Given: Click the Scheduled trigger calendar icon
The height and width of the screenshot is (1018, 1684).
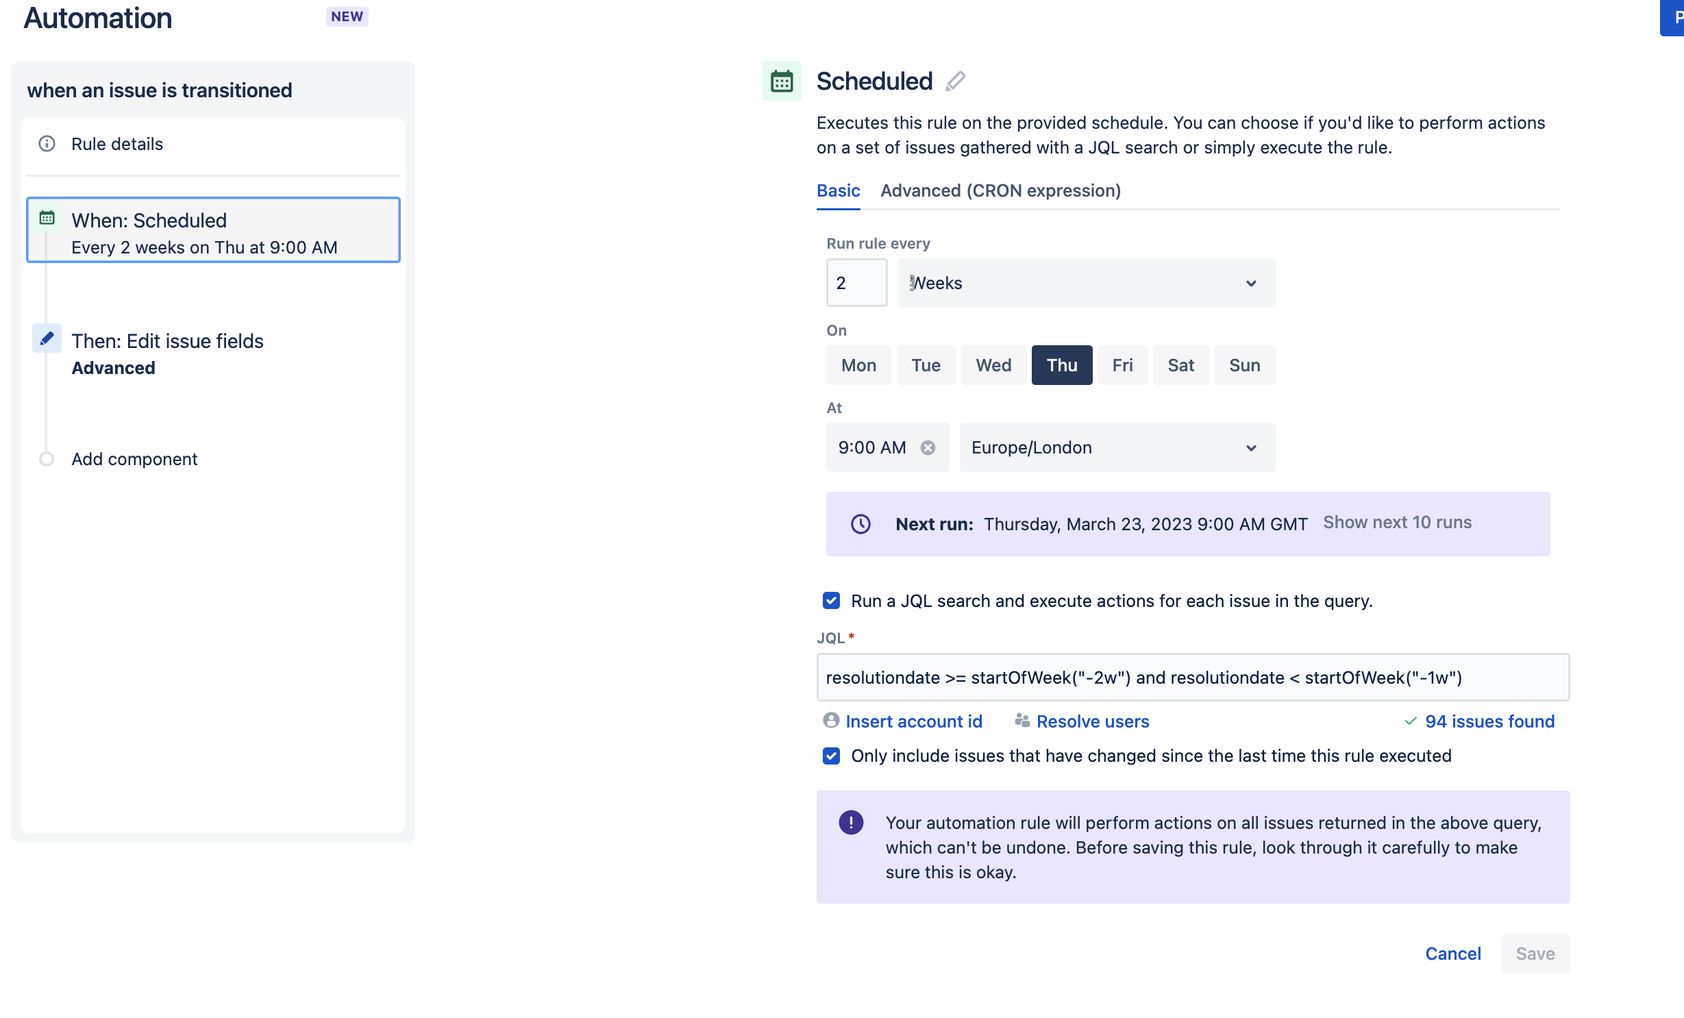Looking at the screenshot, I should (x=781, y=81).
